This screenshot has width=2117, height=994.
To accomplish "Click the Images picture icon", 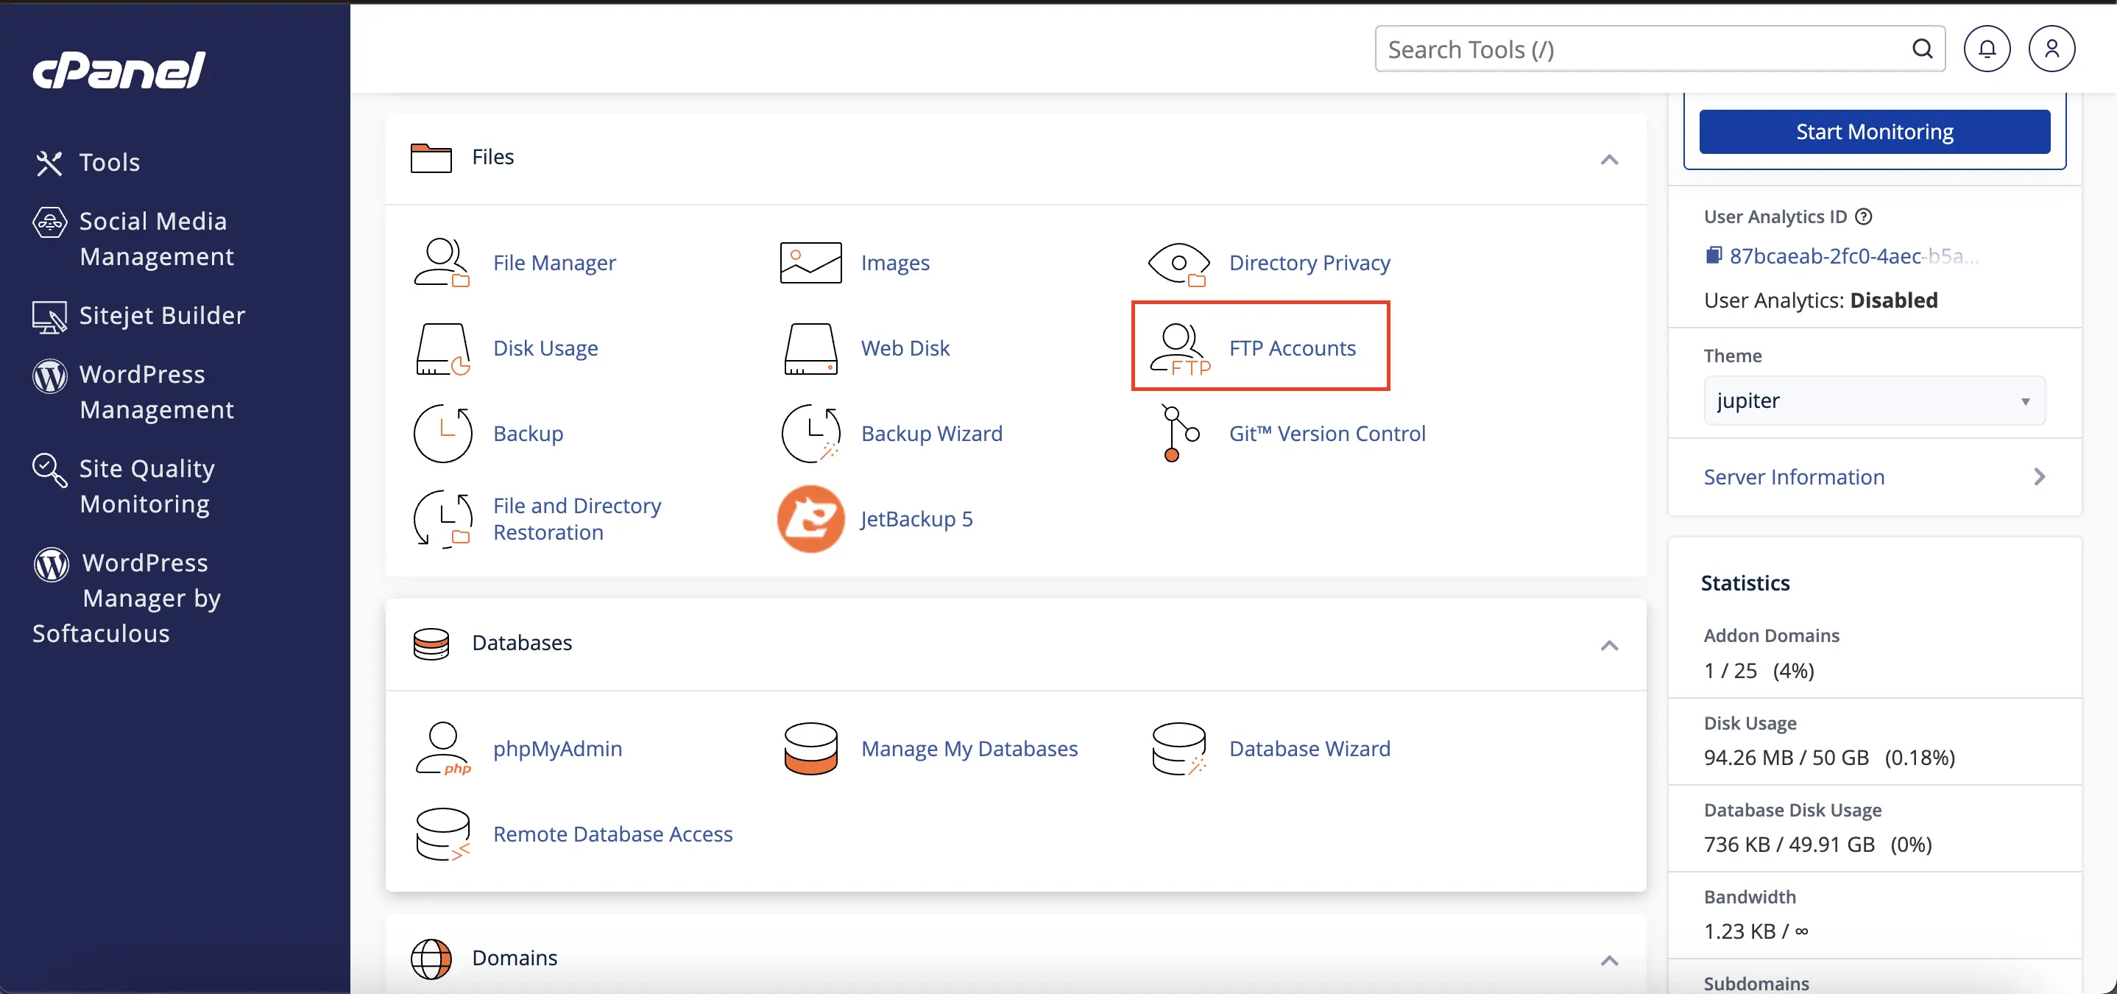I will (810, 262).
